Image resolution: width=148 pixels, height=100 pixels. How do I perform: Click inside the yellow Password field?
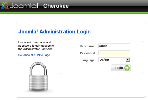pyautogui.click(x=114, y=53)
